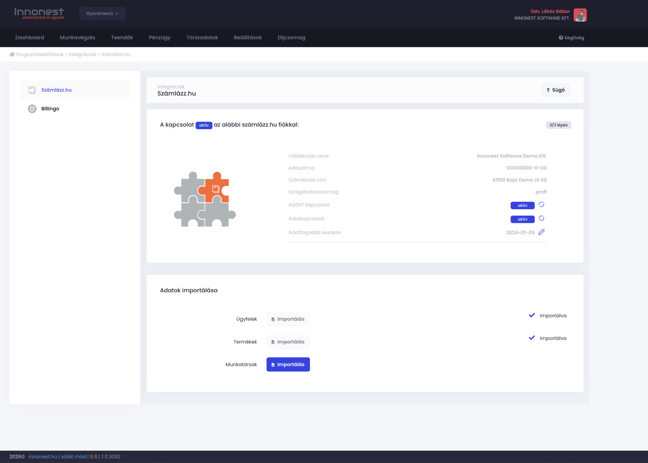
Task: Select Billingo integration in sidebar
Action: [50, 109]
